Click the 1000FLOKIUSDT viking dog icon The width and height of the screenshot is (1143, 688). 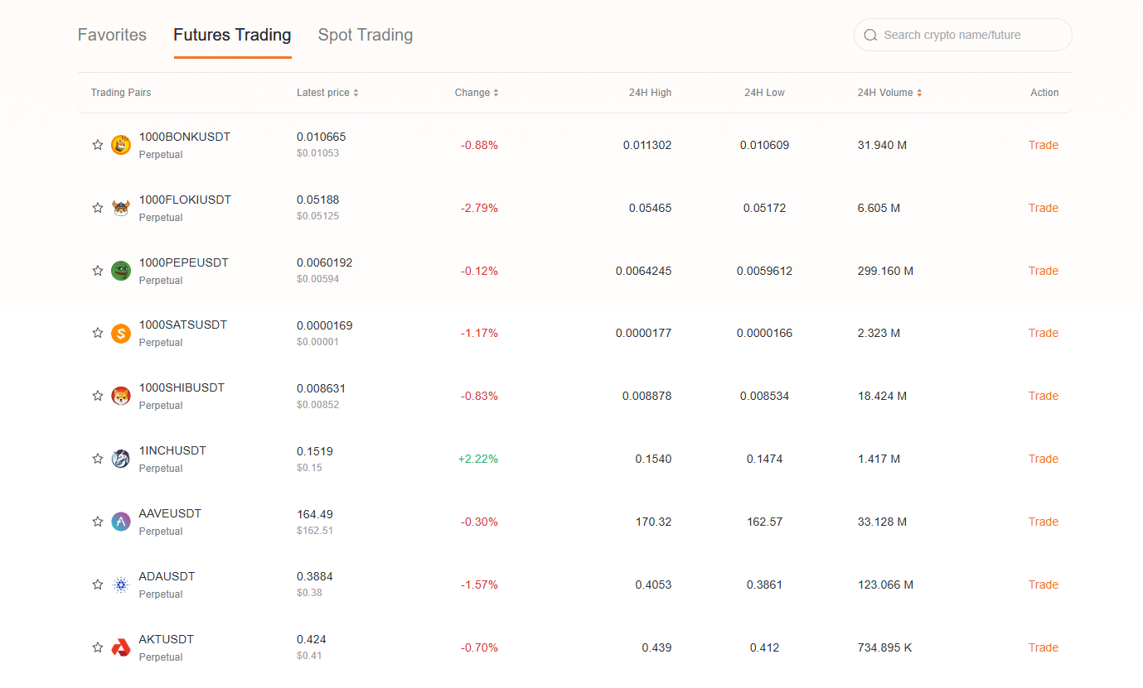pyautogui.click(x=121, y=207)
